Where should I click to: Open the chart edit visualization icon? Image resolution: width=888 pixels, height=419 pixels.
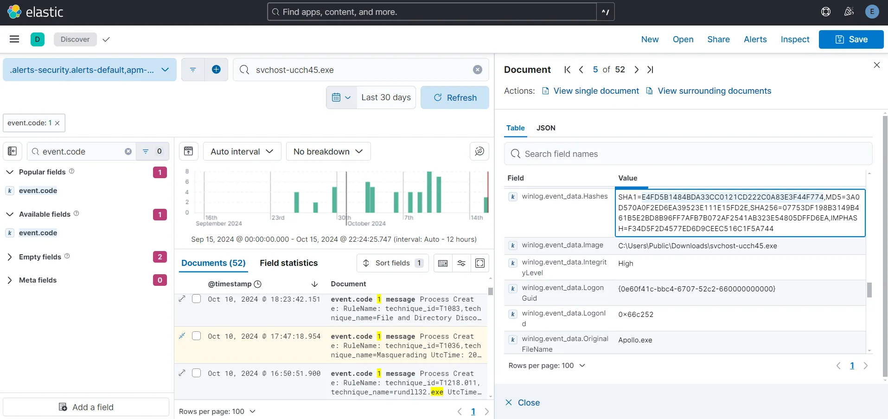pos(479,151)
